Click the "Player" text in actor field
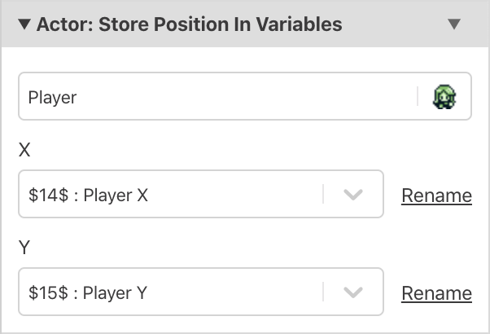This screenshot has width=490, height=334. (52, 98)
